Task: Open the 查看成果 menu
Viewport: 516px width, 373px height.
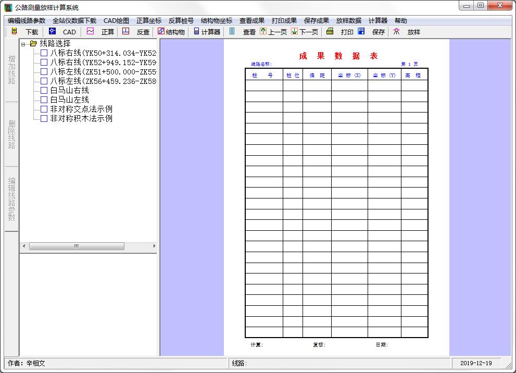Action: click(251, 21)
